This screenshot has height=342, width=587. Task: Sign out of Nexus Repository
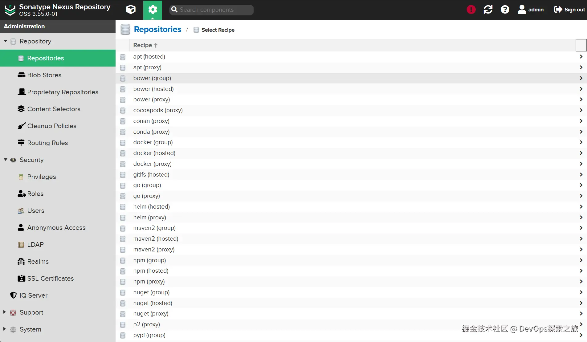point(569,10)
